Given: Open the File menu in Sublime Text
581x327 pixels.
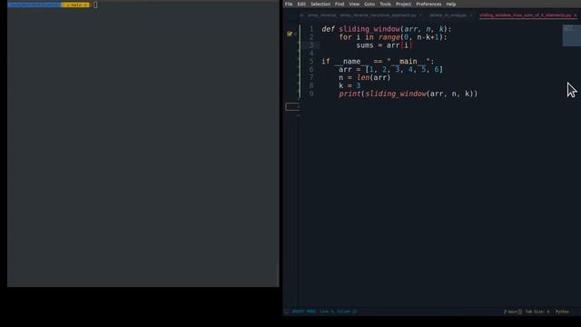Looking at the screenshot, I should coord(289,4).
